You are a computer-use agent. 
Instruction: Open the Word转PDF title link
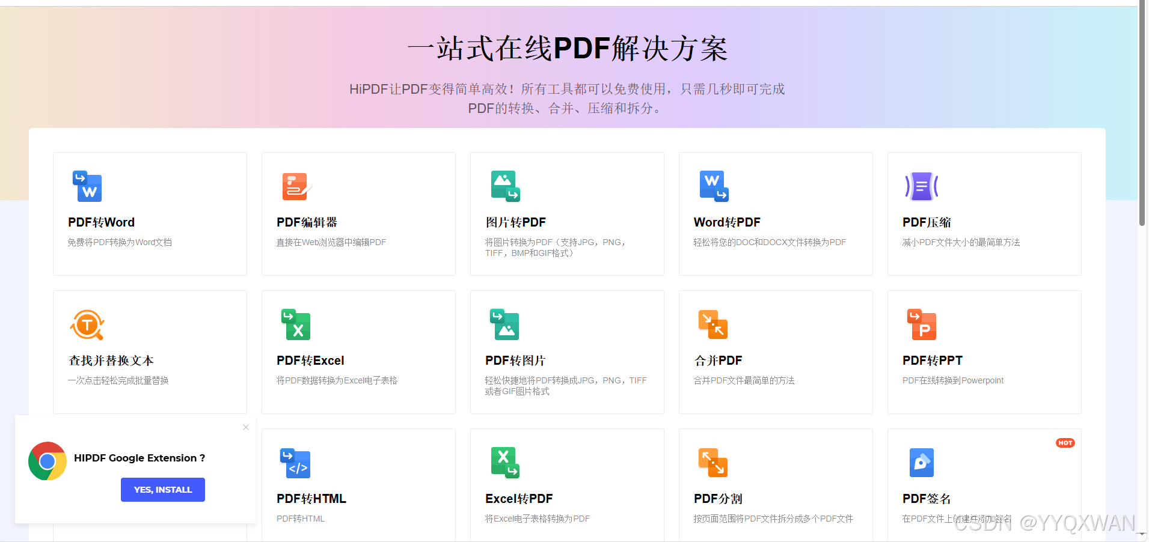click(727, 222)
